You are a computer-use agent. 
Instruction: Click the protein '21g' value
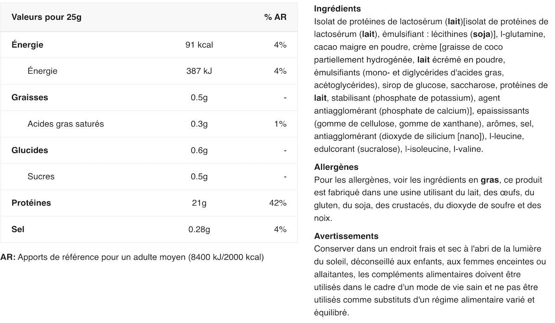(x=199, y=203)
